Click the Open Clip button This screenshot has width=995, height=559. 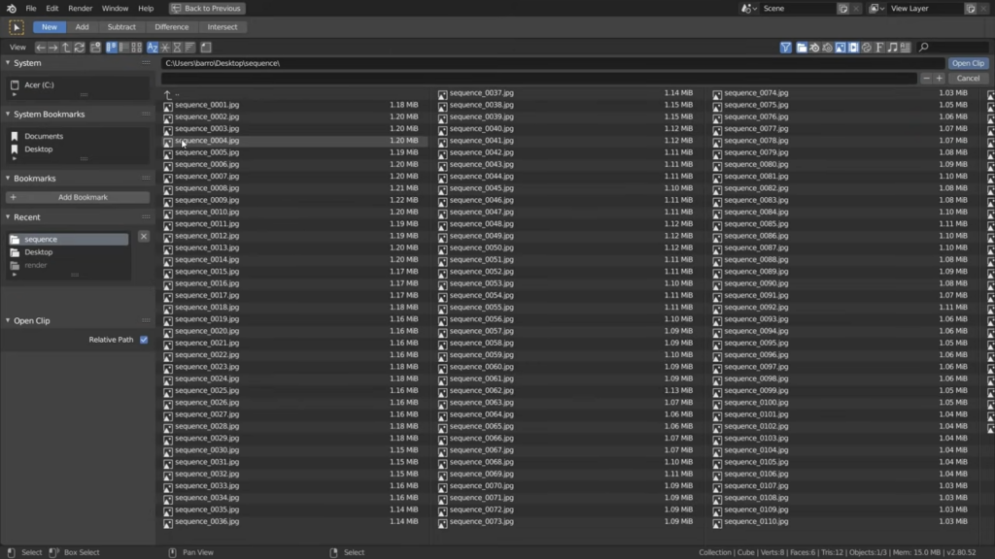point(968,63)
